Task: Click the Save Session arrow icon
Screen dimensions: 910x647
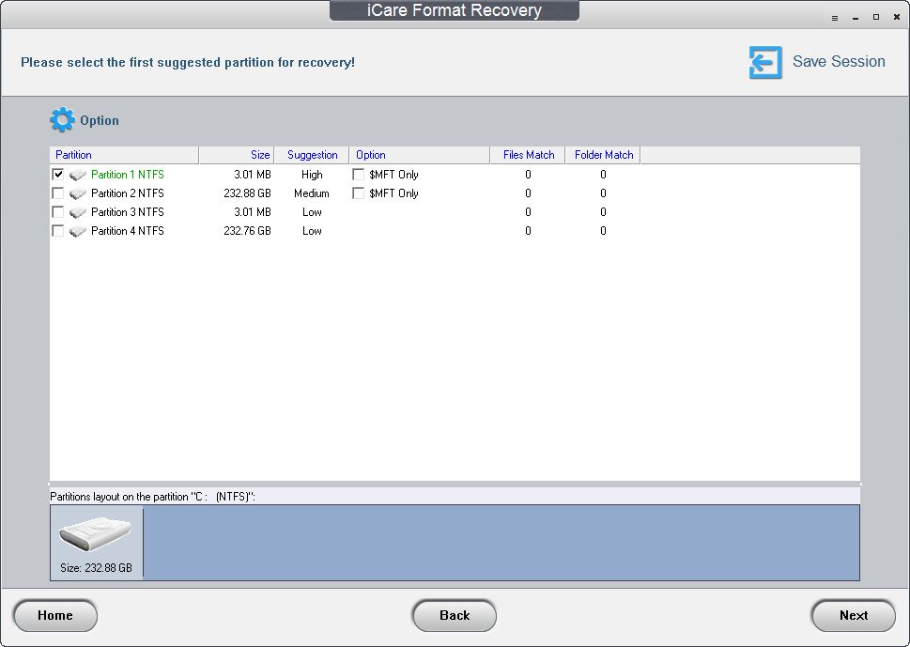Action: (x=765, y=62)
